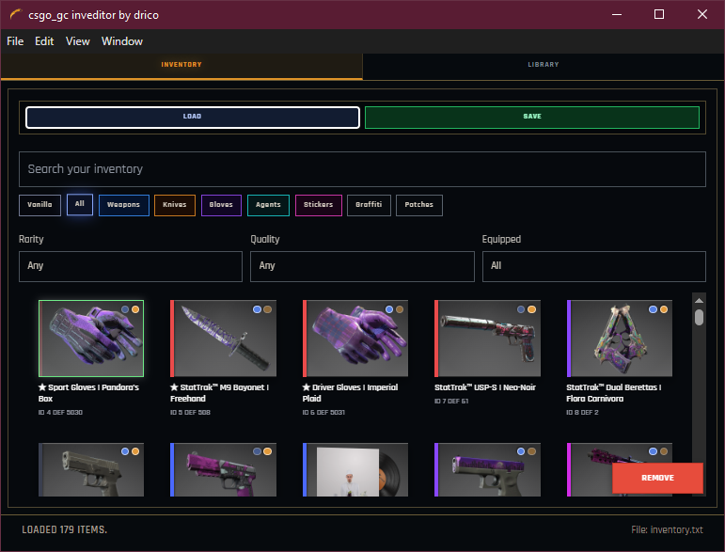This screenshot has width=725, height=552.
Task: Filter inventory by Agents
Action: (268, 205)
